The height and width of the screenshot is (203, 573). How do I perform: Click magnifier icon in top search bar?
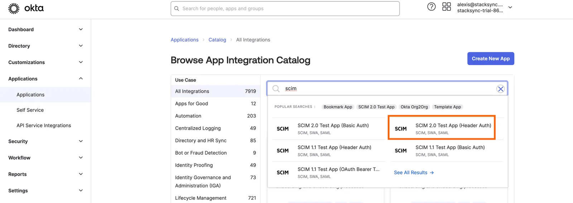click(177, 9)
